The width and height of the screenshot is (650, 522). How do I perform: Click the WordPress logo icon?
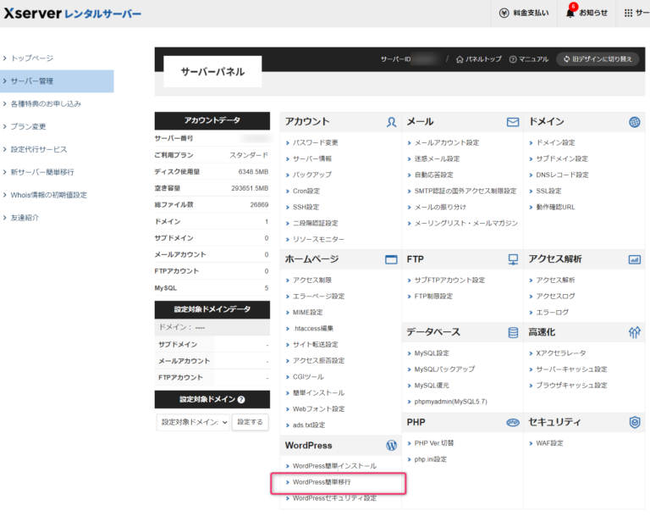(391, 446)
